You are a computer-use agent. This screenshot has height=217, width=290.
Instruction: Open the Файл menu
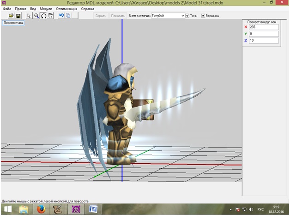7,9
